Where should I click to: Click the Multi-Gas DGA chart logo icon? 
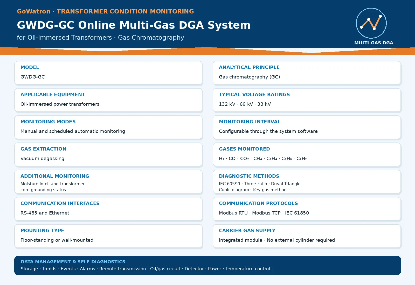pos(371,23)
